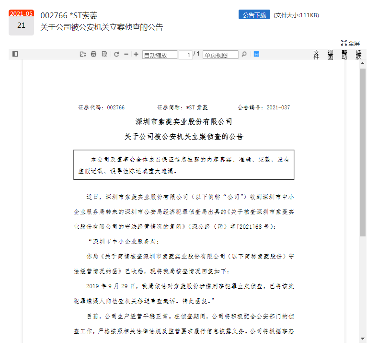The width and height of the screenshot is (367, 352).
Task: Click the blue W convert icon
Action: pyautogui.click(x=256, y=54)
